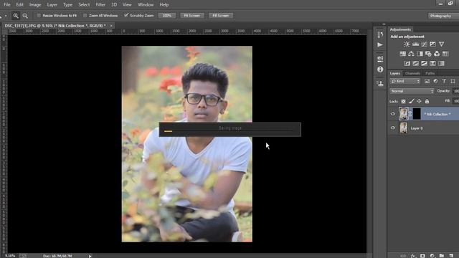This screenshot has height=258, width=459.
Task: Switch to the Channels tab
Action: 413,73
